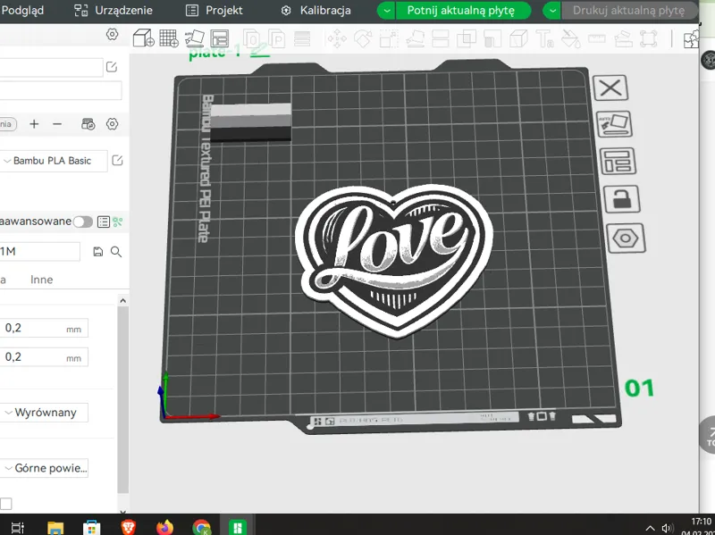Click Potnij aktualną płytę button
715x535 pixels.
click(x=461, y=11)
